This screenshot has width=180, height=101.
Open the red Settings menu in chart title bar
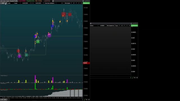click(x=22, y=1)
